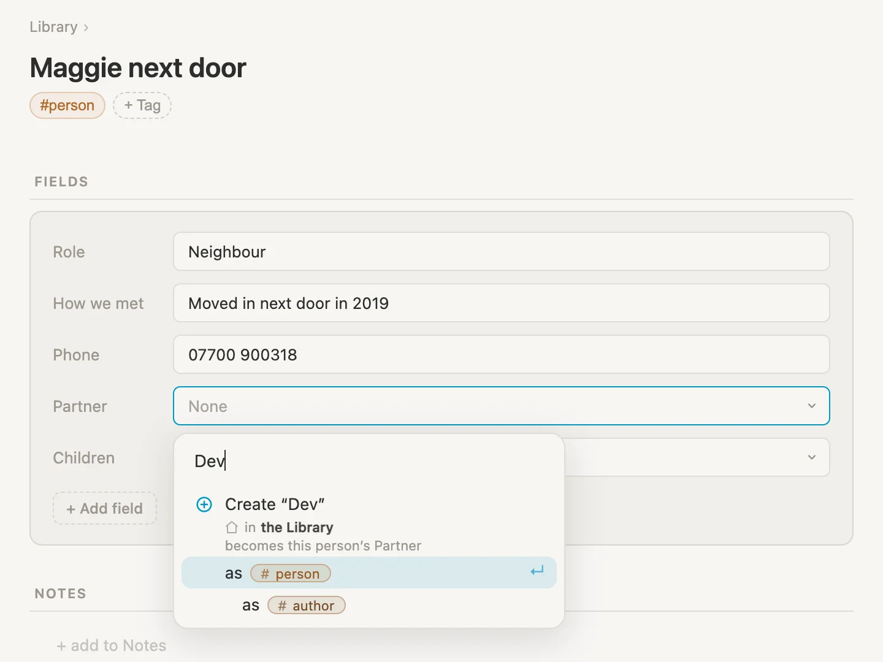883x662 pixels.
Task: Click "becomes this person's Partner" text
Action: click(x=323, y=546)
